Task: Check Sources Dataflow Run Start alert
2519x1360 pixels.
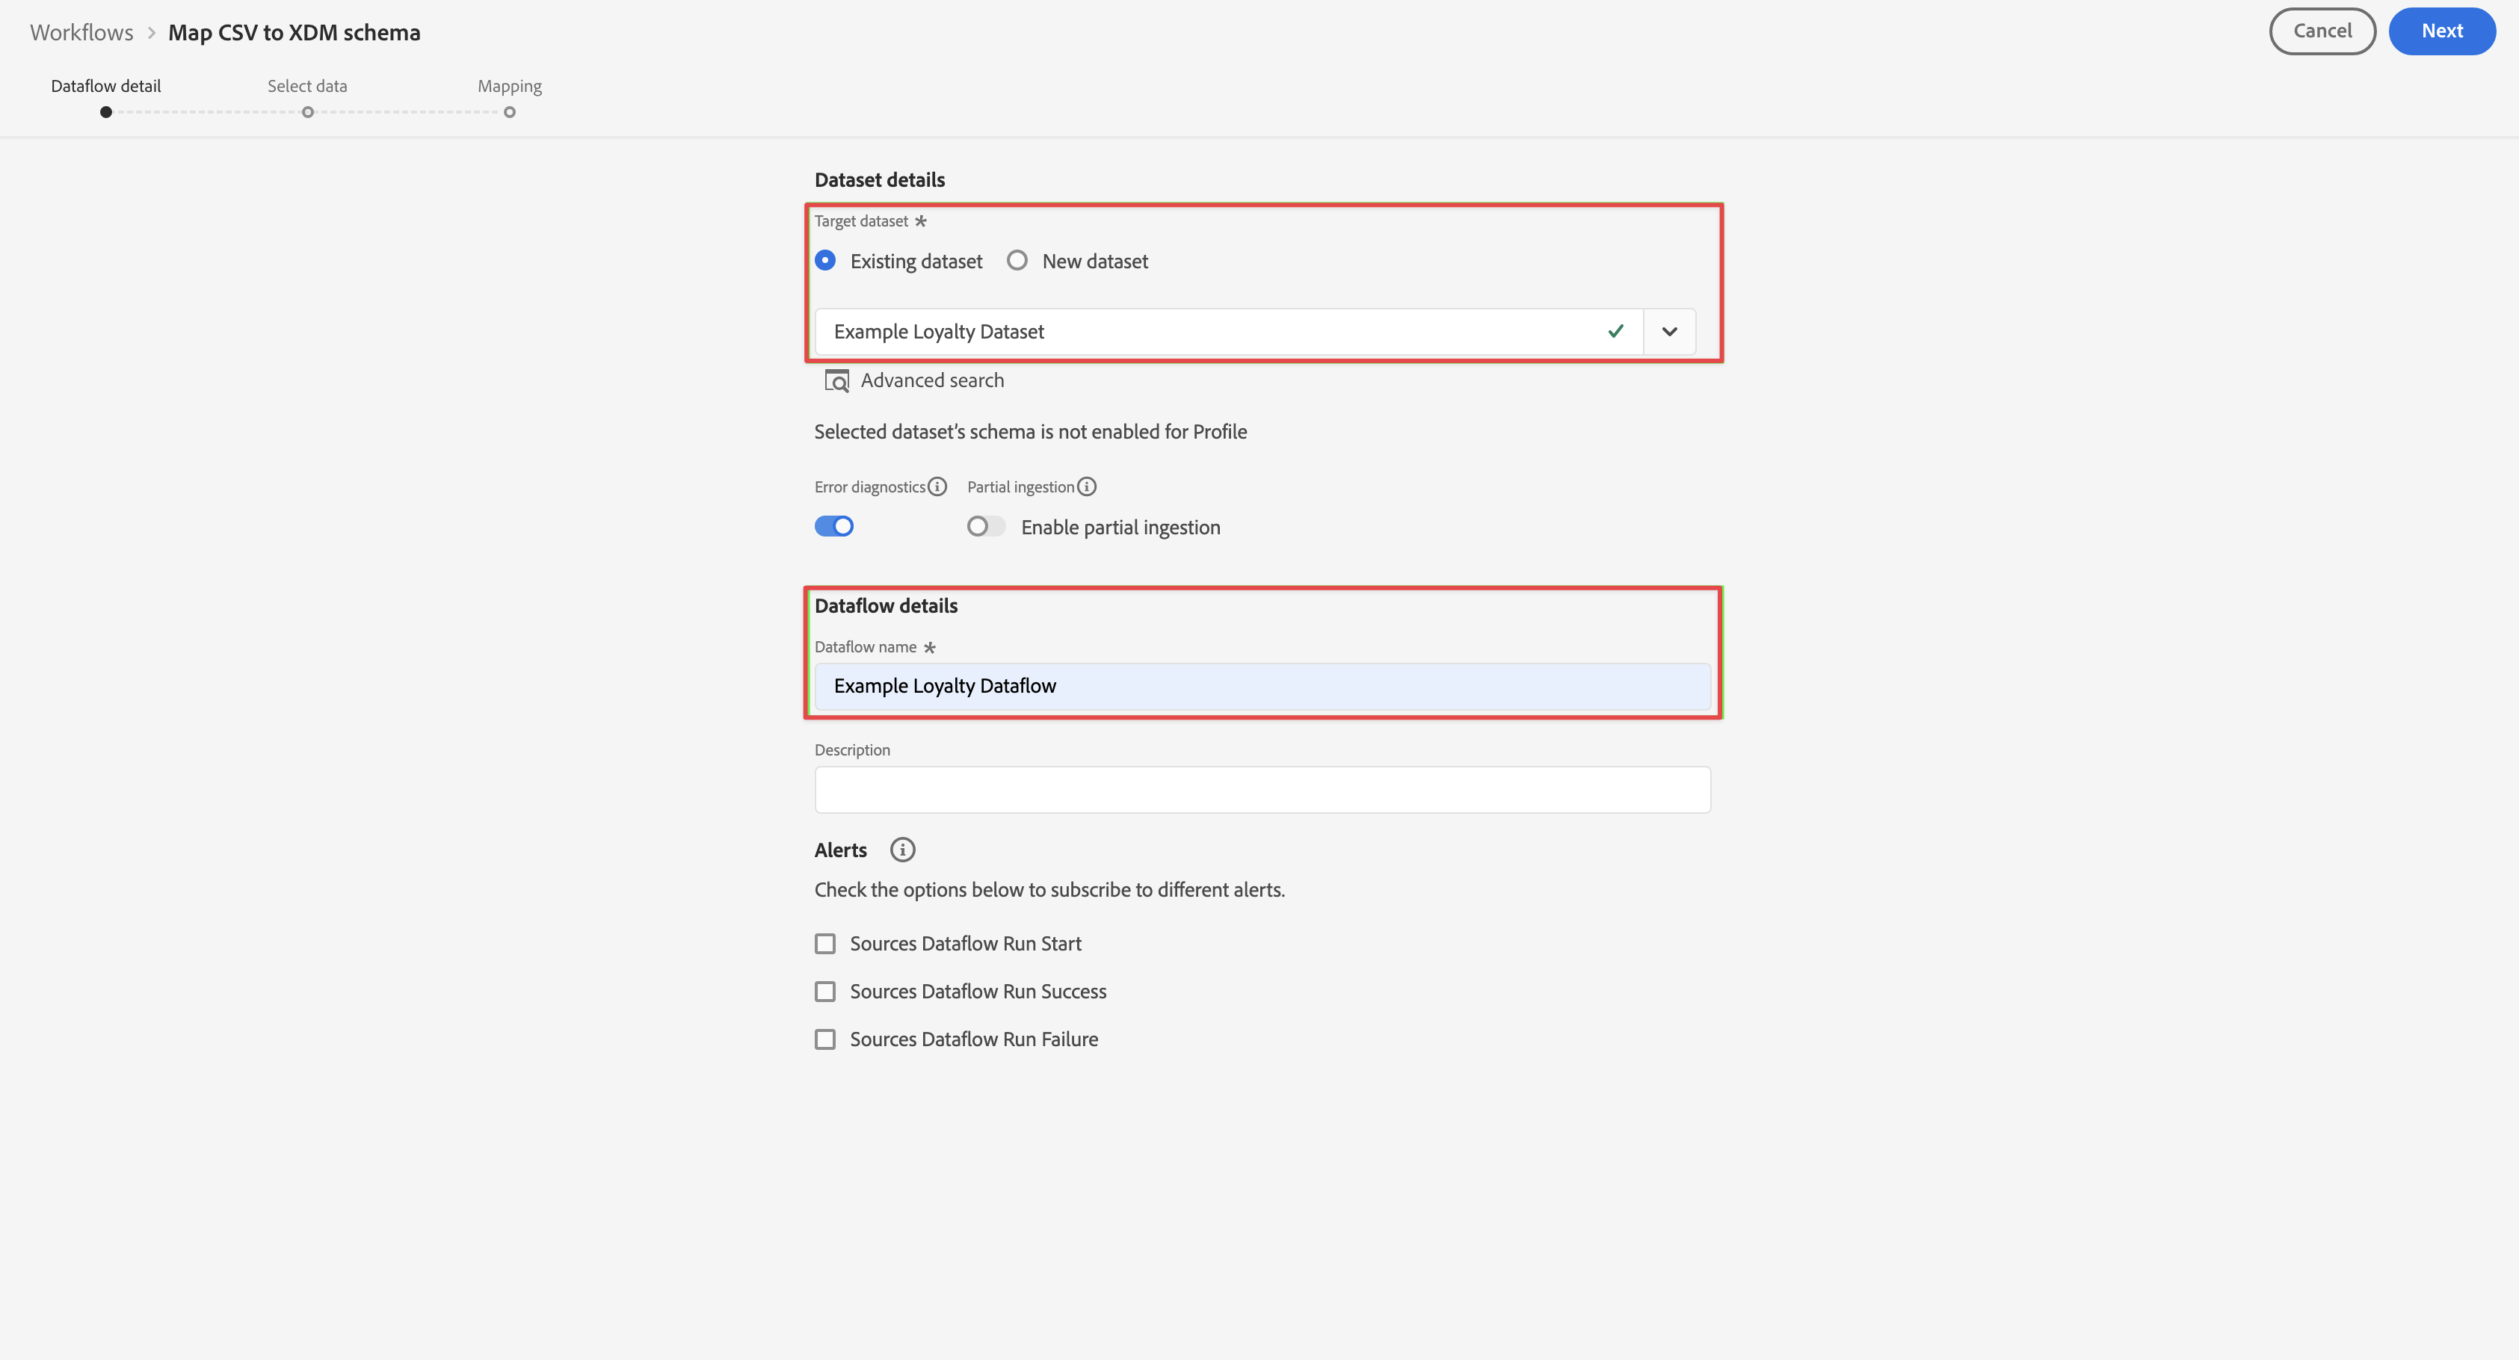Action: pyautogui.click(x=825, y=944)
